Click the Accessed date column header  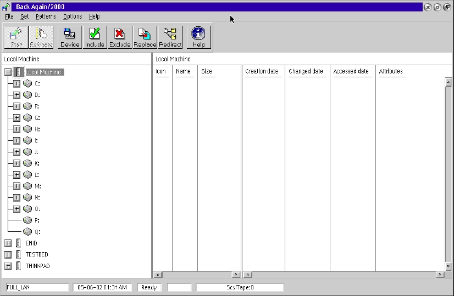(x=351, y=71)
